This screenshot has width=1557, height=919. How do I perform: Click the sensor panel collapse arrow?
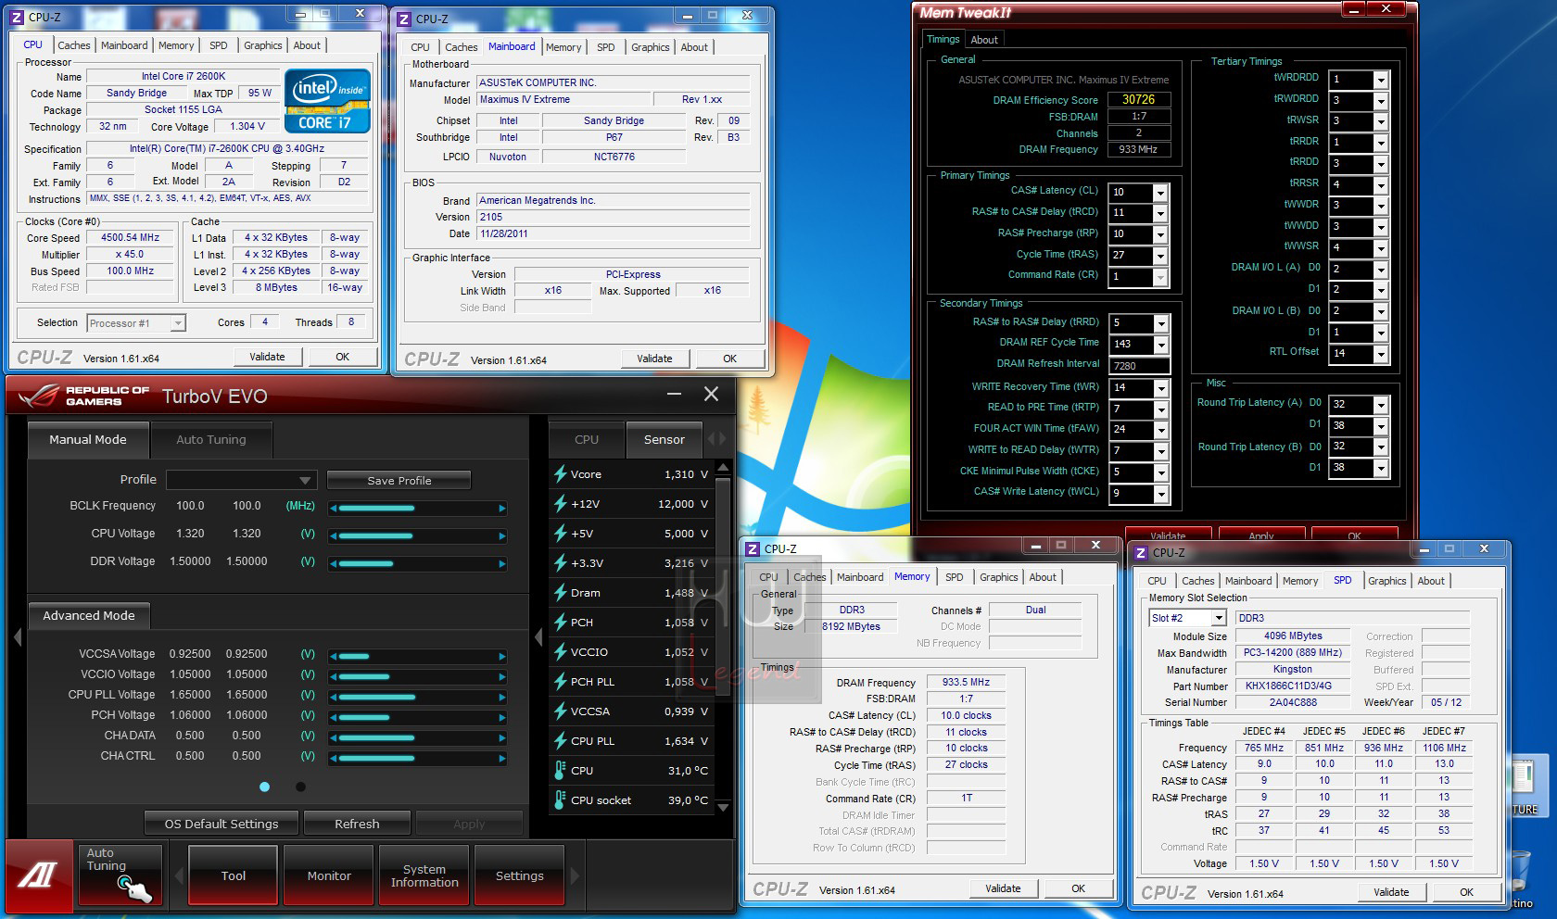pyautogui.click(x=538, y=637)
